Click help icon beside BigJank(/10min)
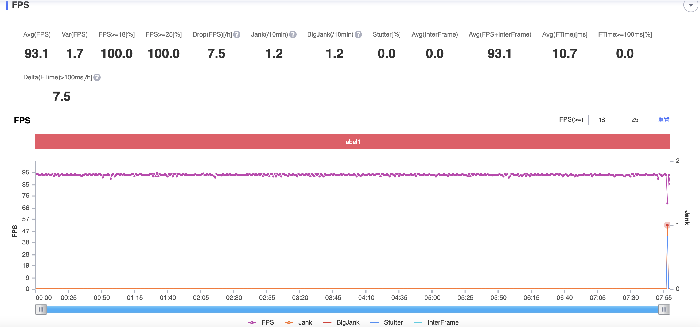Image resolution: width=700 pixels, height=327 pixels. pos(358,34)
